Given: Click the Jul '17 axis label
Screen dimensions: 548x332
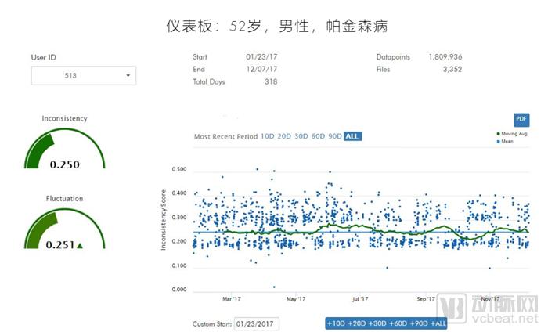Looking at the screenshot, I should coord(360,299).
